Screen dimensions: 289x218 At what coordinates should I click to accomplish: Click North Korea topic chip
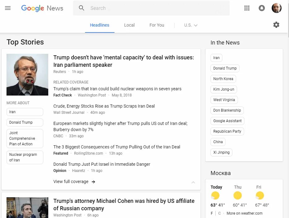tap(223, 79)
